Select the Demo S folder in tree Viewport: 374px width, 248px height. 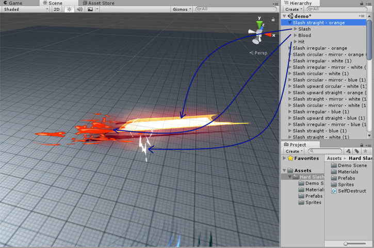(x=311, y=183)
